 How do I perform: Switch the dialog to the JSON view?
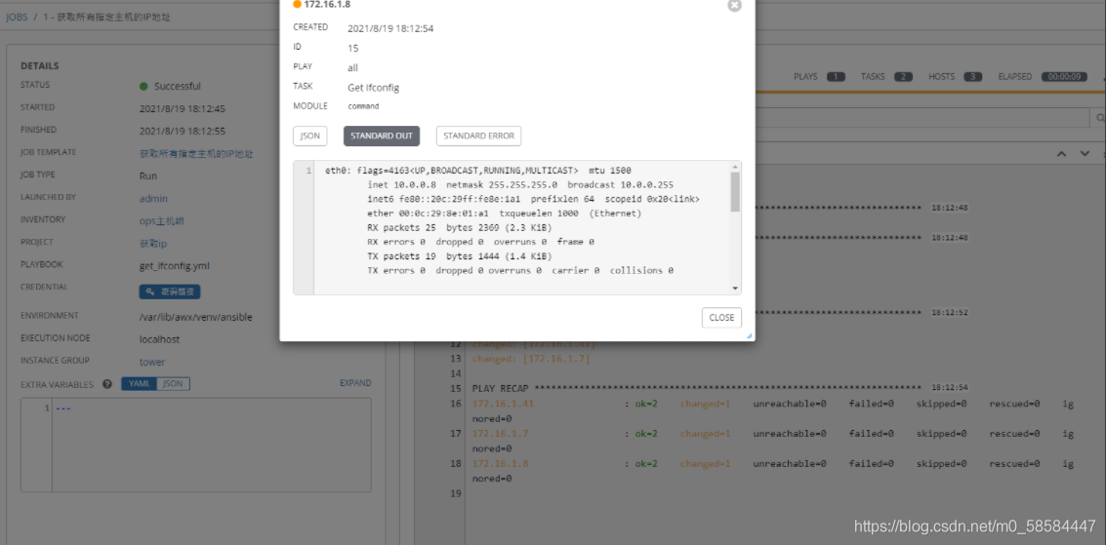310,136
